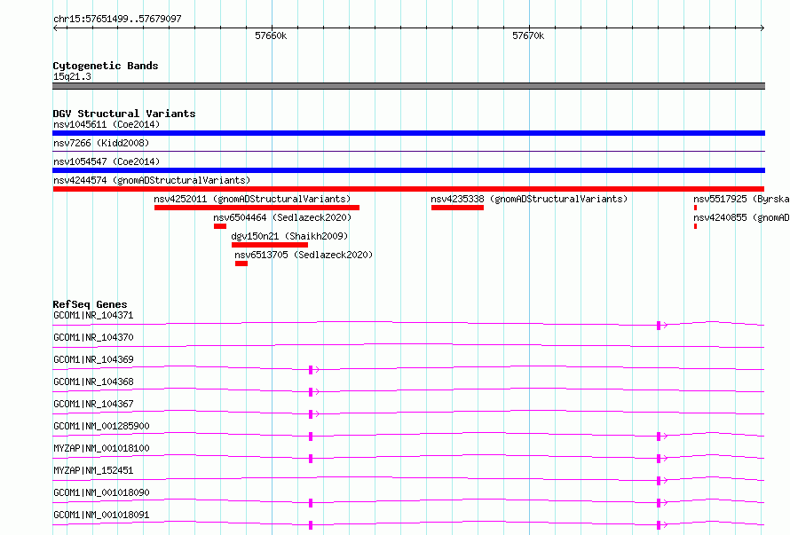Click the first exon of GCOM1|NM_001285900

pyautogui.click(x=311, y=437)
